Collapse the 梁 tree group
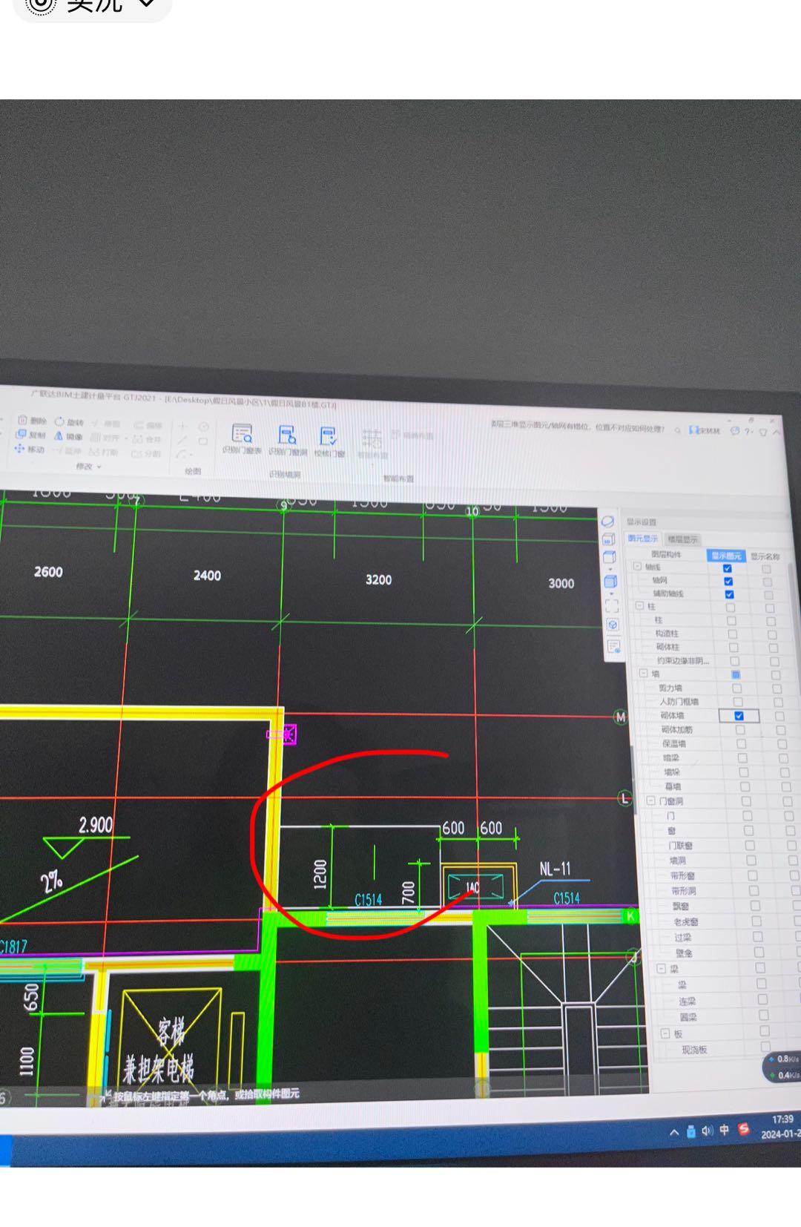The width and height of the screenshot is (801, 1227). pos(661,969)
